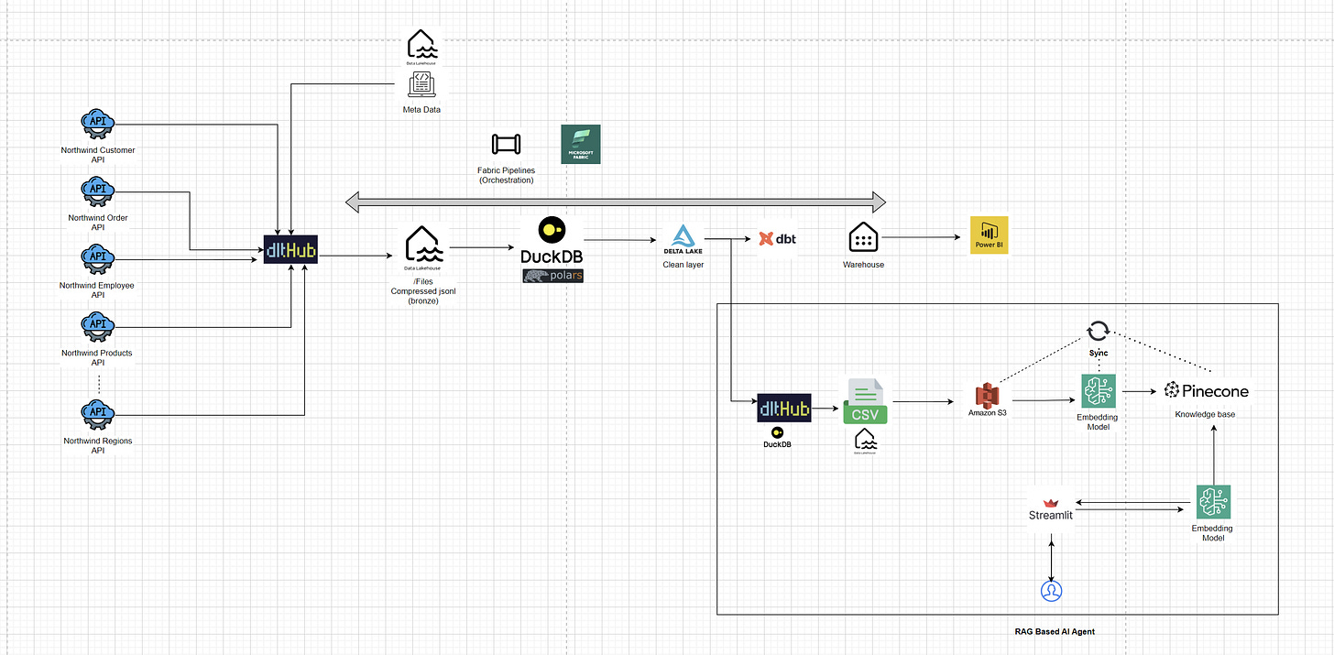Click the Sync refresh arrows icon
This screenshot has width=1334, height=655.
click(1098, 331)
